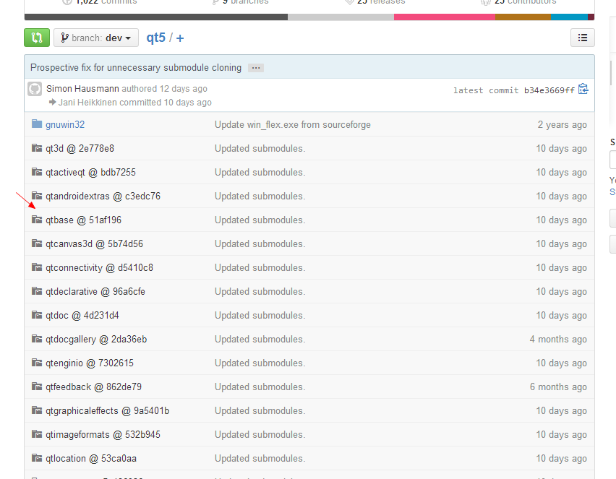Image resolution: width=616 pixels, height=479 pixels.
Task: Click 4 months ago in the qtdocgallery row
Action: pyautogui.click(x=558, y=340)
